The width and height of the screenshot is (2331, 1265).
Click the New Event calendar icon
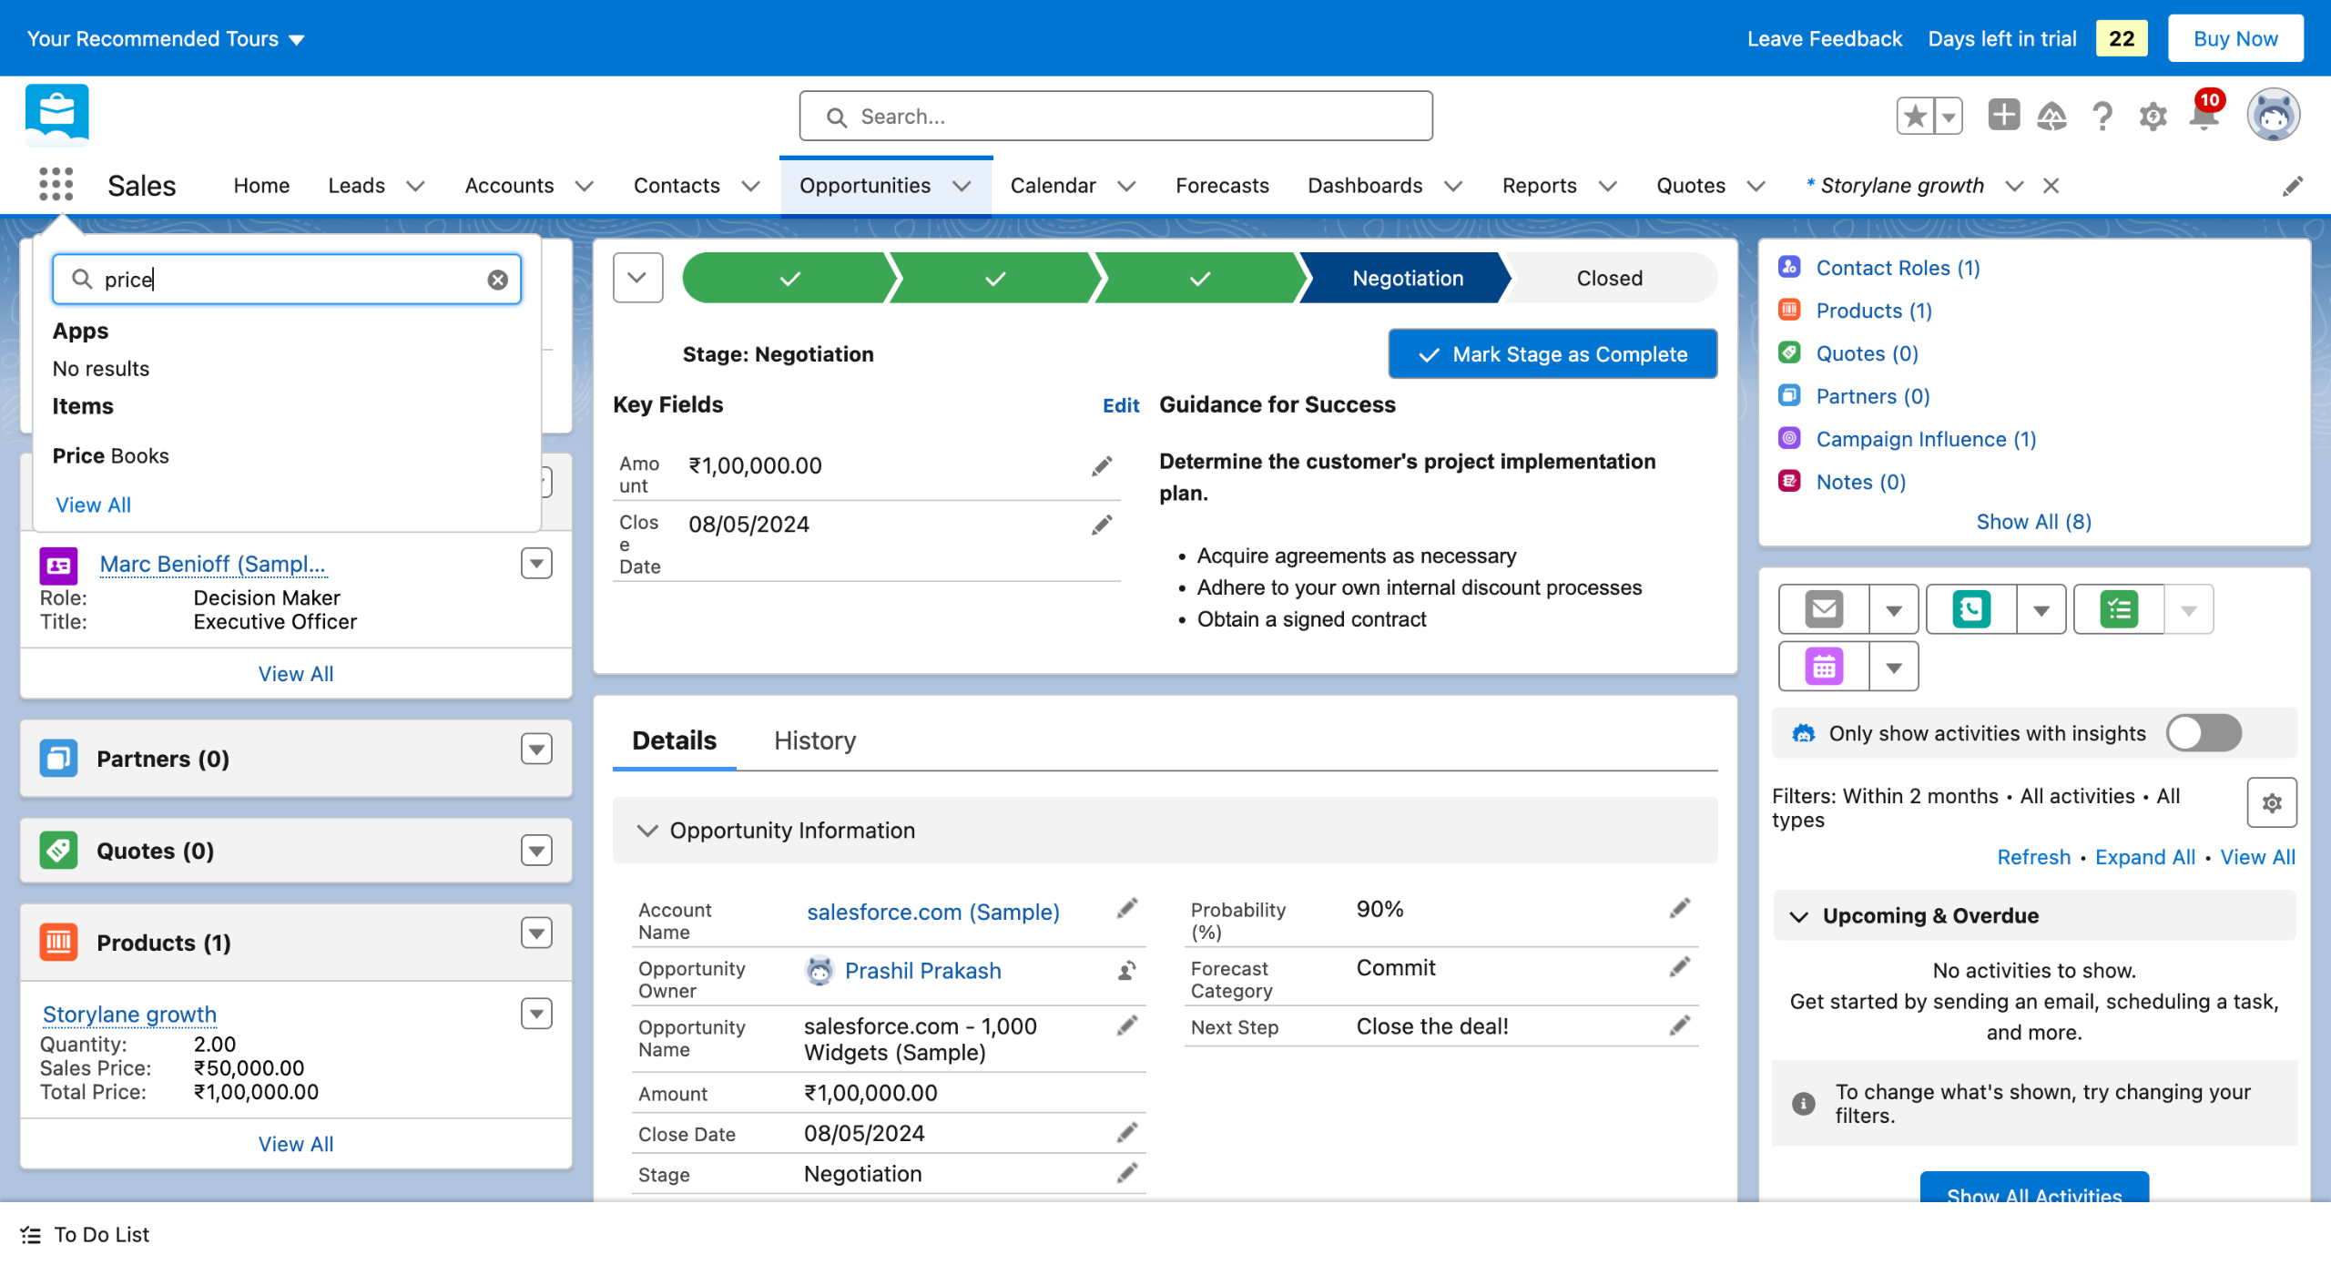coord(1824,667)
